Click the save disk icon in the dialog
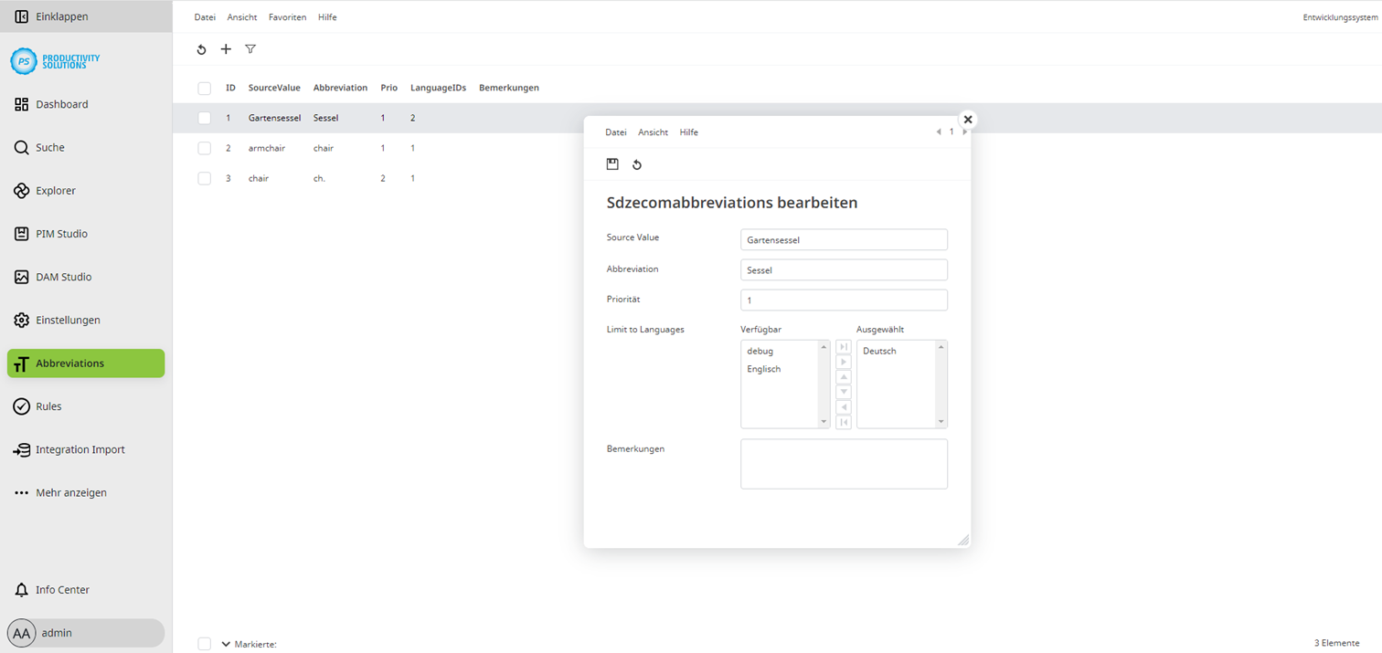The width and height of the screenshot is (1382, 653). coord(612,163)
